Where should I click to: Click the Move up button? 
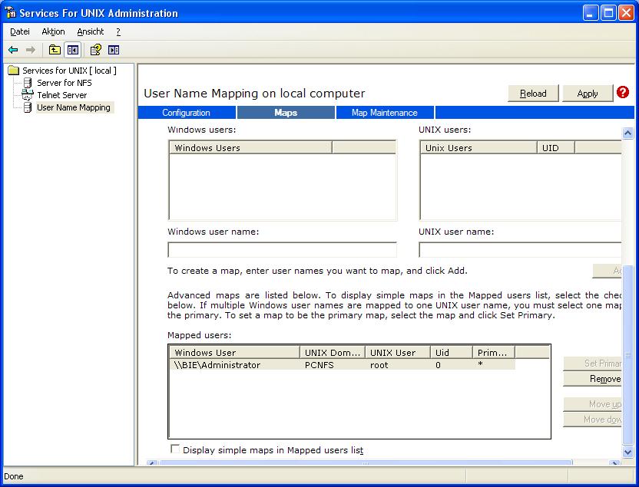[x=593, y=404]
